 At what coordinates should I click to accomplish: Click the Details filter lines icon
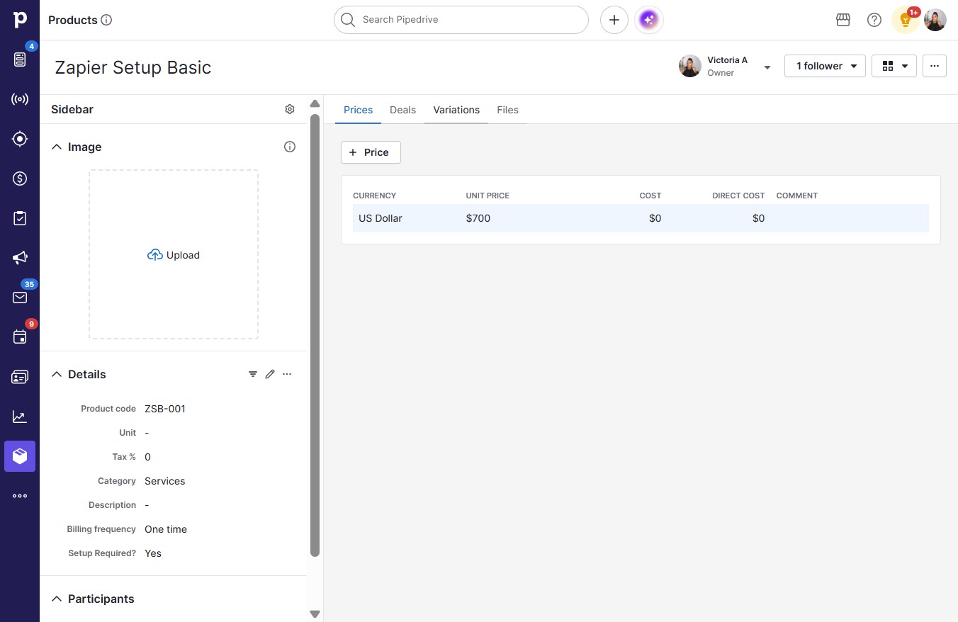pos(253,374)
